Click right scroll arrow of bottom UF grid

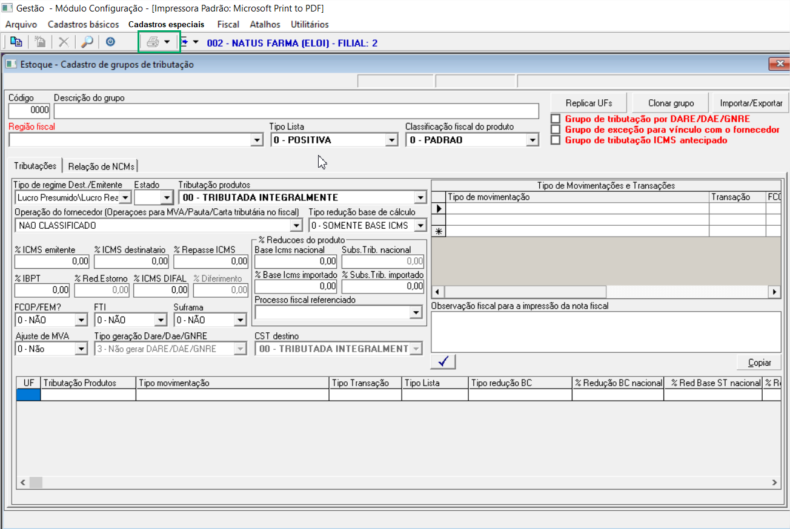click(x=774, y=482)
